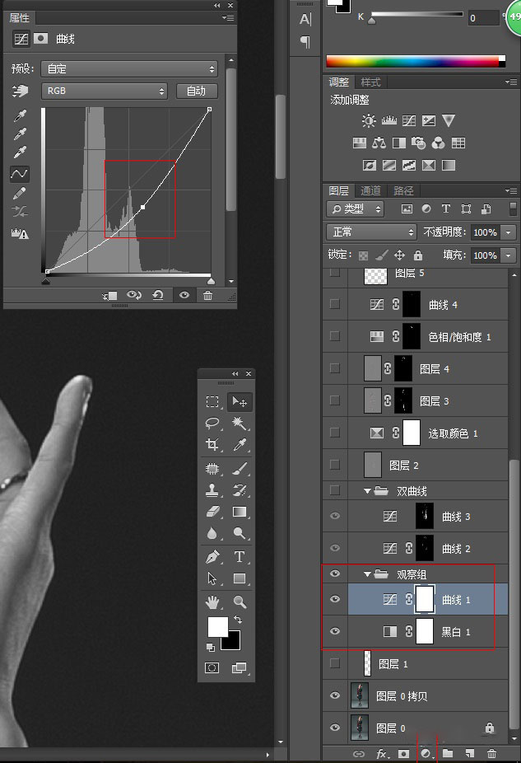The image size is (521, 763).
Task: Select the 图层 tab
Action: (x=339, y=190)
